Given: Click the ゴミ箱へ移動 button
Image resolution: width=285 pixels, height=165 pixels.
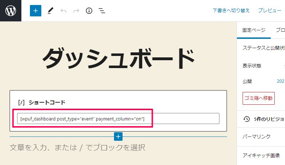Looking at the screenshot, I should coord(259,98).
